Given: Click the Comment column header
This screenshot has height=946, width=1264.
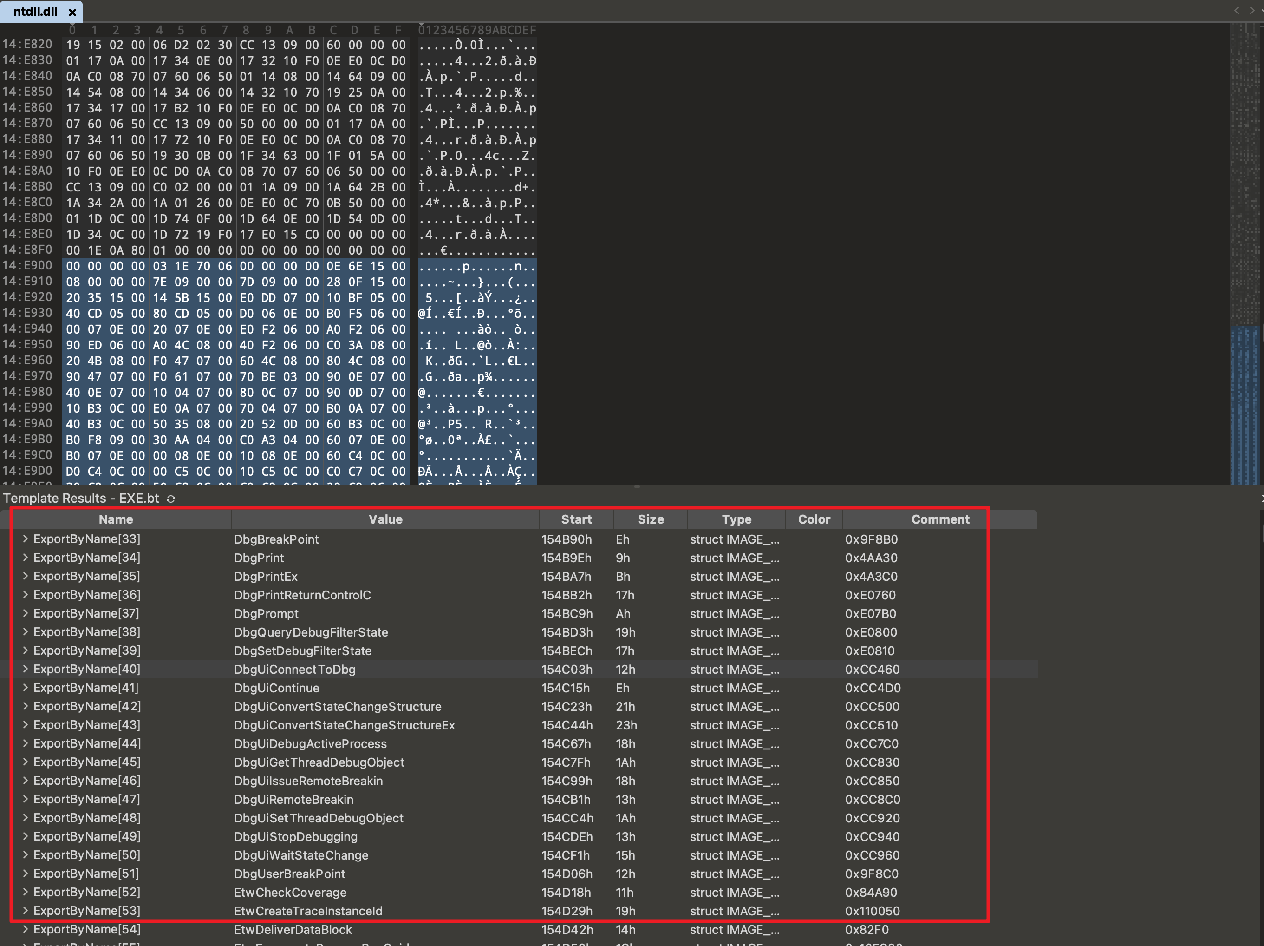Looking at the screenshot, I should [940, 519].
